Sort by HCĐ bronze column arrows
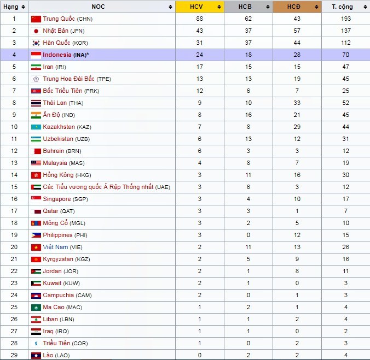This screenshot has width=370, height=360. tap(316, 7)
